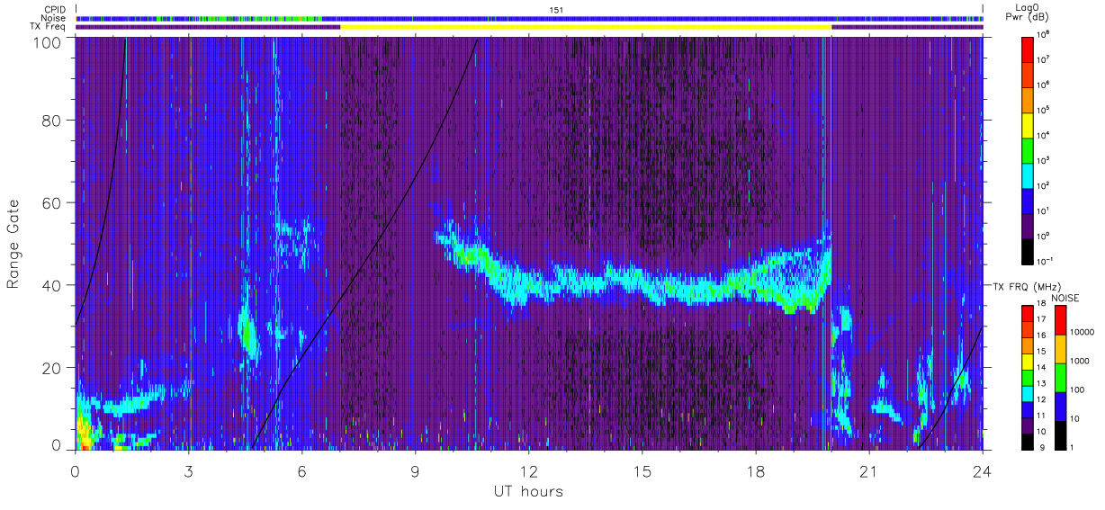This screenshot has height=510, width=1105.
Task: Click the black swatch in NOISE color bar
Action: [1061, 435]
